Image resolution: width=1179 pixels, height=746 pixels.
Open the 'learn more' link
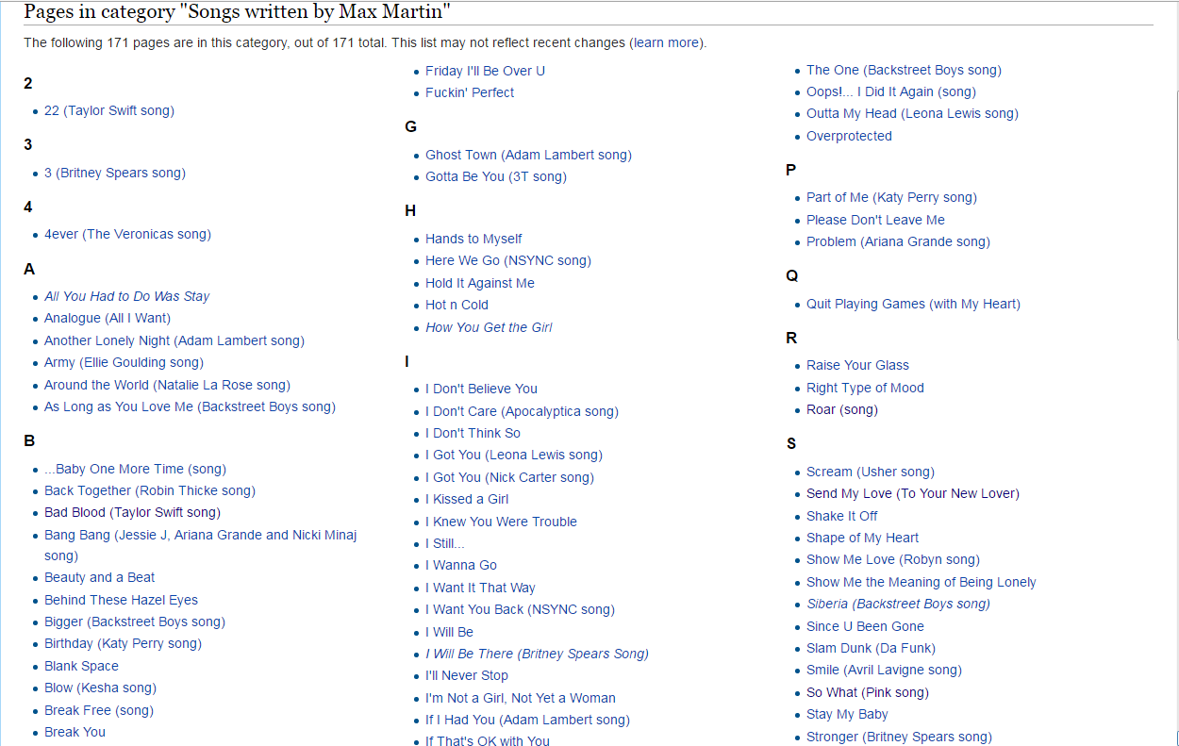click(666, 42)
